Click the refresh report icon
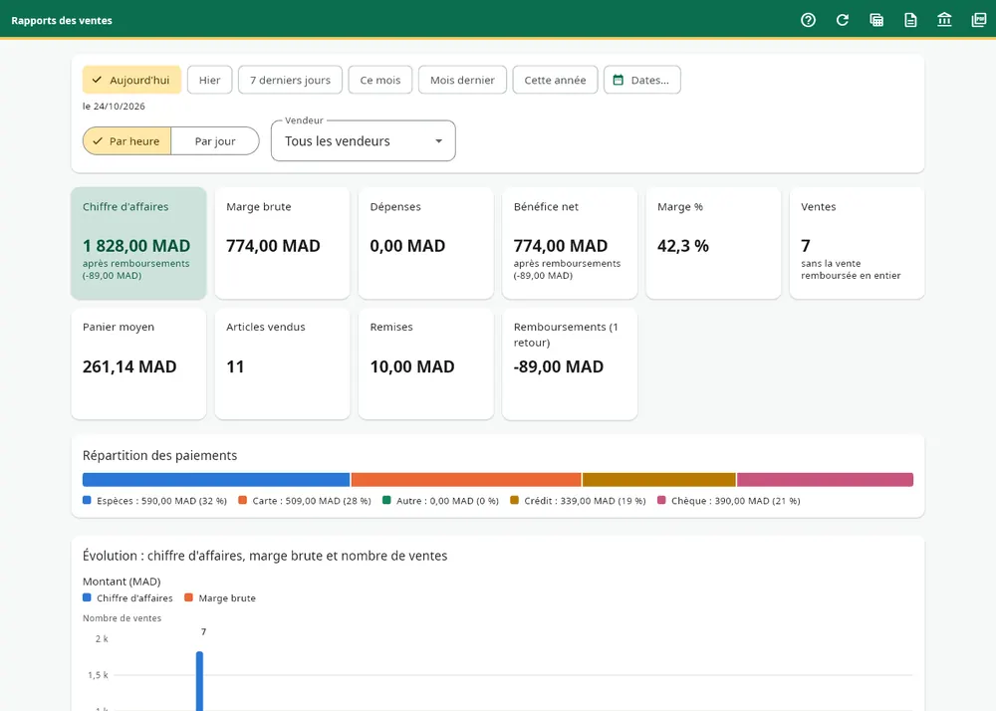Image resolution: width=996 pixels, height=711 pixels. pyautogui.click(x=843, y=20)
